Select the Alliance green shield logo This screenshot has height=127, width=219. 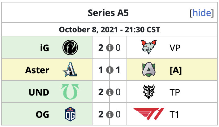149,69
